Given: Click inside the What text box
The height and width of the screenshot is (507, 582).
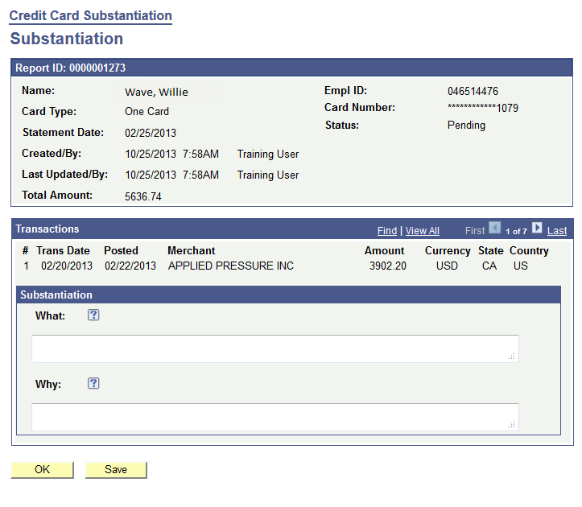Looking at the screenshot, I should coord(274,348).
